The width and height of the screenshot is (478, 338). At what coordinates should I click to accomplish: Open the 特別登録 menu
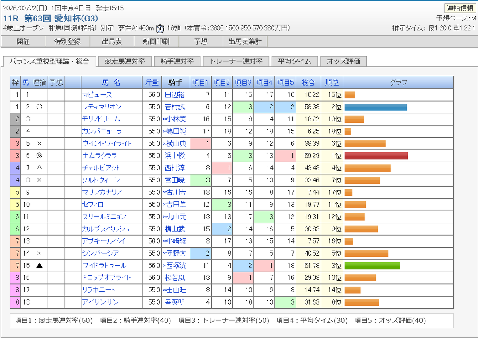tap(67, 41)
